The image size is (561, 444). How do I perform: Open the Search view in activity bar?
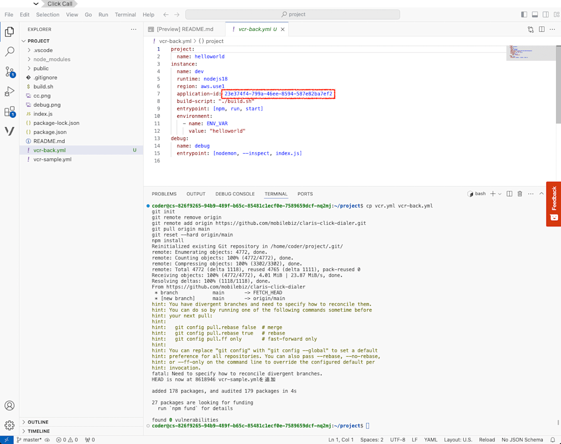9,52
